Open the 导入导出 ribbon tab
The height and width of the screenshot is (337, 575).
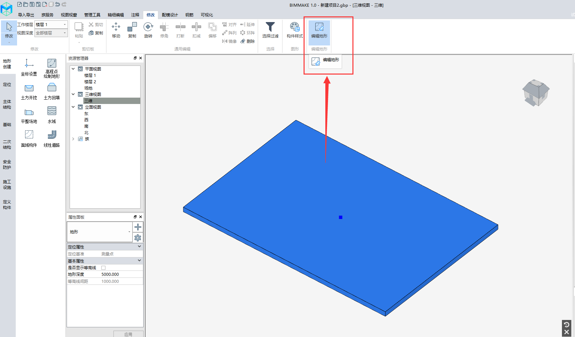(26, 15)
